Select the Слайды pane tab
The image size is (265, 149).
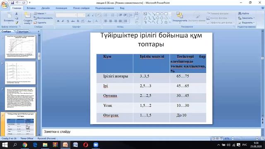coord(6,31)
